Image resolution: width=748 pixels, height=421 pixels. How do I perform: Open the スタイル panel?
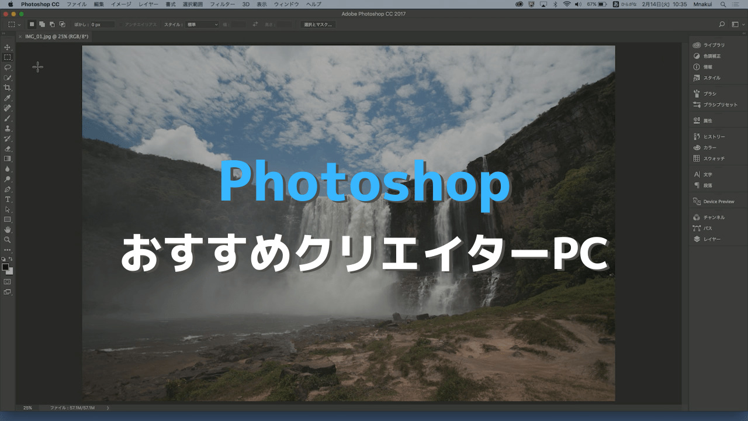point(707,78)
